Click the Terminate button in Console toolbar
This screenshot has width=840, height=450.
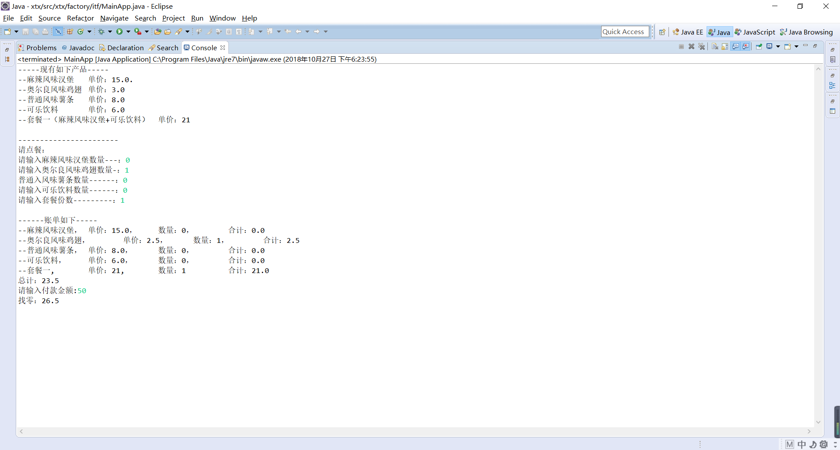point(681,46)
